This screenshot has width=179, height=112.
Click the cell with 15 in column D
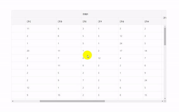pos(69,95)
